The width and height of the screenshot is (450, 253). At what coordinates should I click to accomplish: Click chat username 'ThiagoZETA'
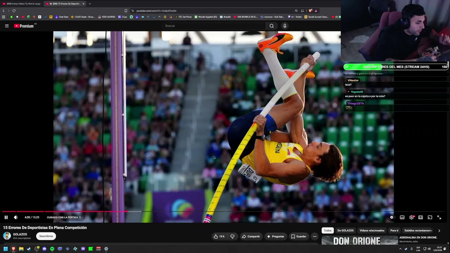[356, 103]
